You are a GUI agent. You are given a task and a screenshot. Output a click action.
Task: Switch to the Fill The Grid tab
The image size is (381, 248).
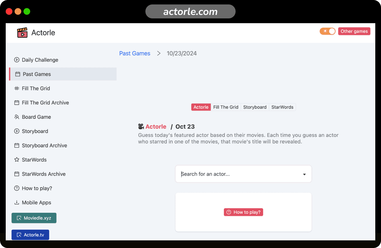226,107
